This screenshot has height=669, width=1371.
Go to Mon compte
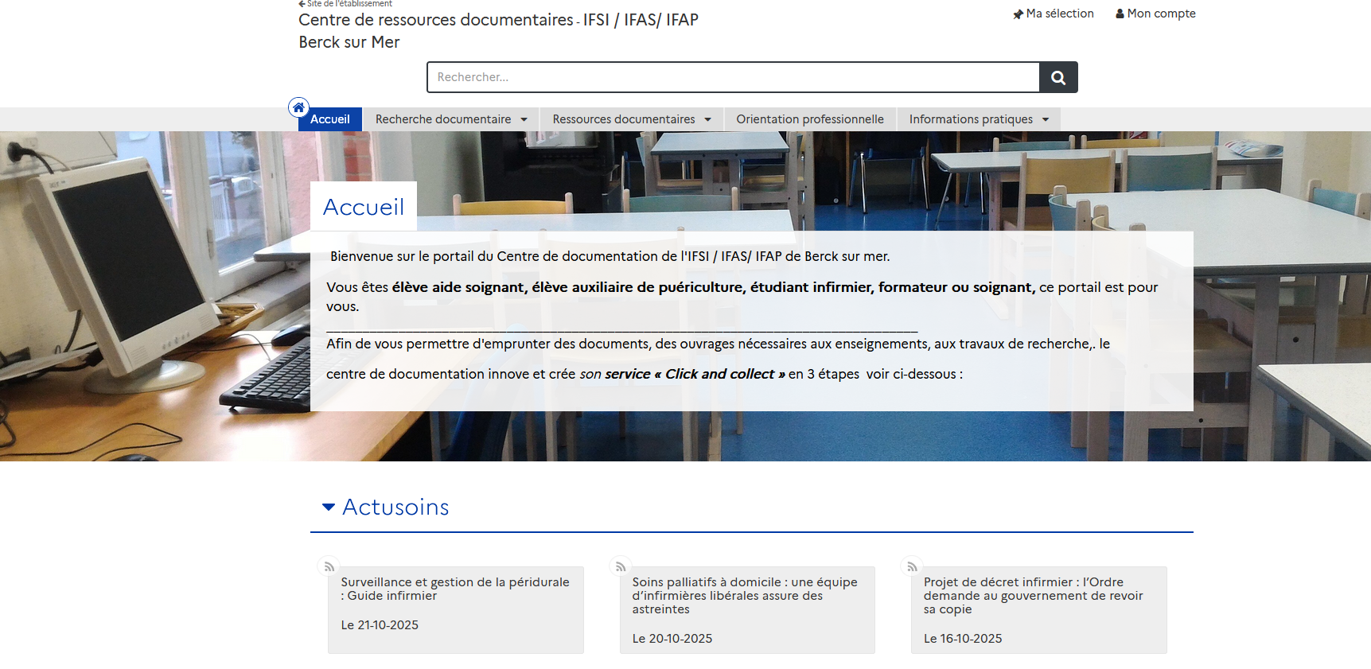[x=1161, y=14]
